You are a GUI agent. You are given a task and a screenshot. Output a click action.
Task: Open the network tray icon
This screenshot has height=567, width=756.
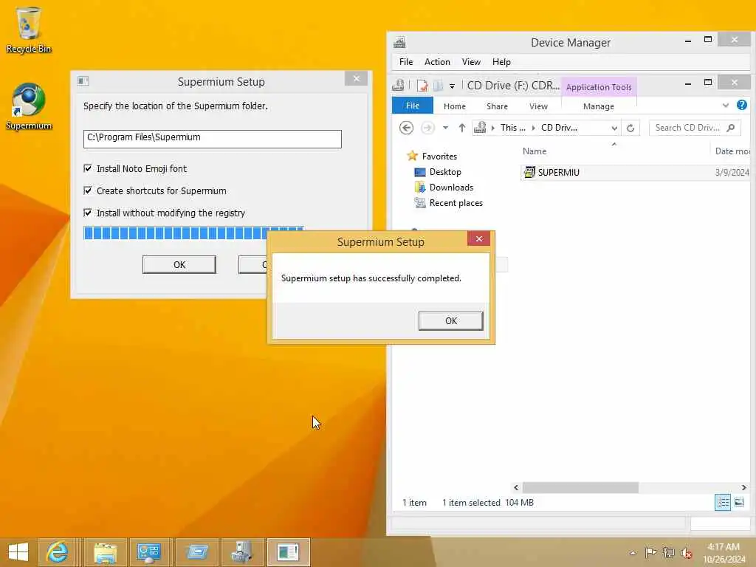668,552
